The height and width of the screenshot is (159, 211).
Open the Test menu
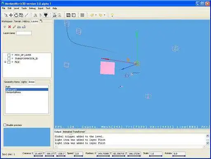48,8
